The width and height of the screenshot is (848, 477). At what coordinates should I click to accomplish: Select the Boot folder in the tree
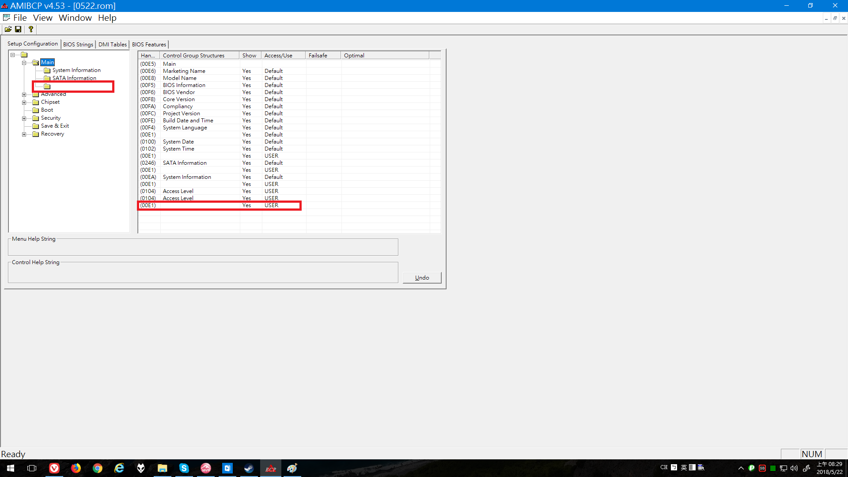pyautogui.click(x=47, y=110)
